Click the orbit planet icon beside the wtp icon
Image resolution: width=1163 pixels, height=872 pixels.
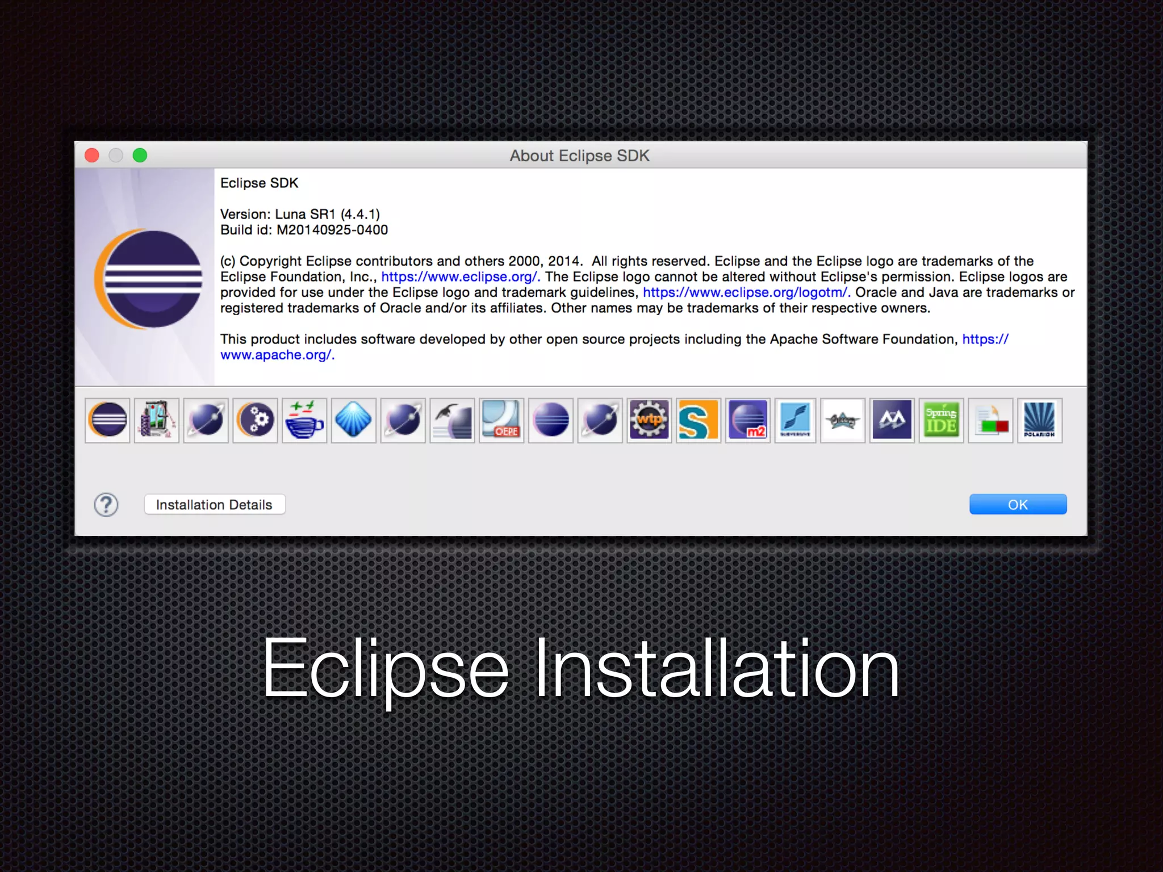[x=600, y=421]
